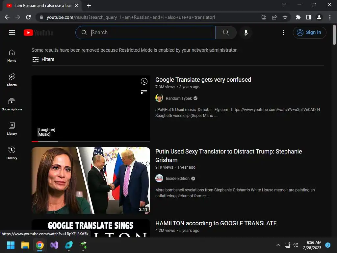Open File Explorer from the taskbar
Screen dimensions: 337x253
25,245
